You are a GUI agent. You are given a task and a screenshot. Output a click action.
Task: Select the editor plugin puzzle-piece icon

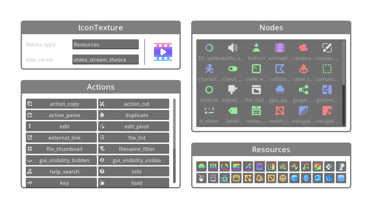point(232,90)
